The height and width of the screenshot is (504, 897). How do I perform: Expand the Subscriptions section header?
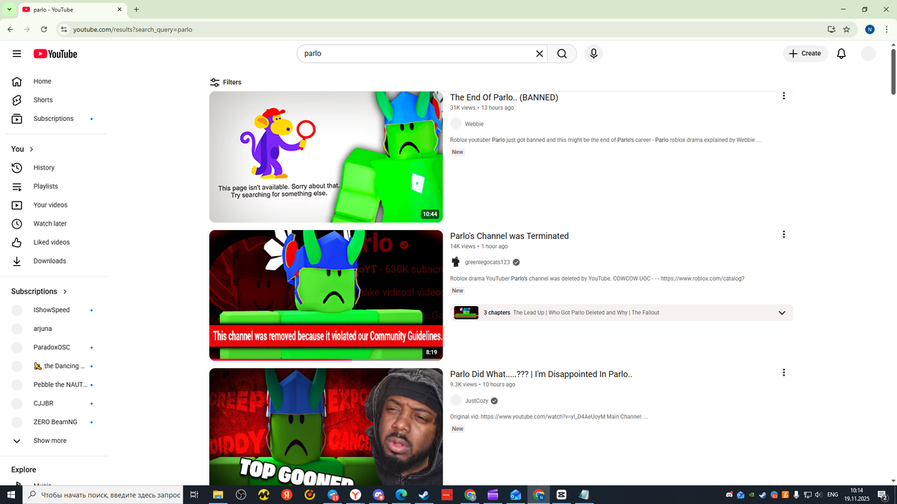click(40, 291)
